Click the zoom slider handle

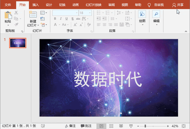(145, 126)
